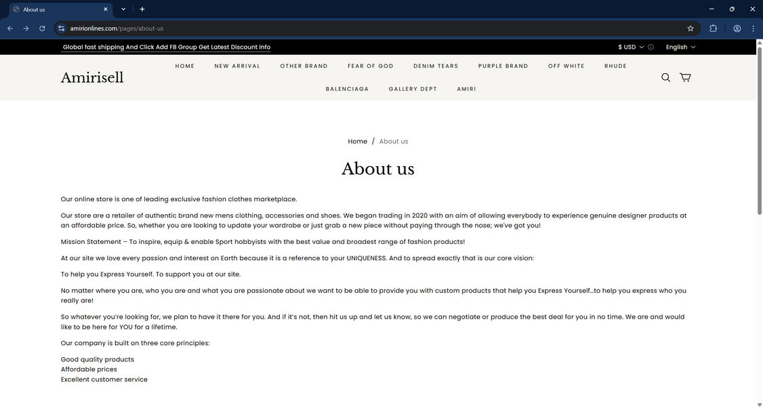Click the About us page heading
The image size is (763, 408).
377,169
